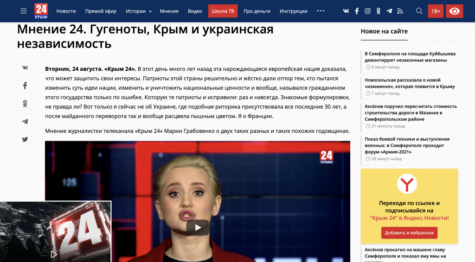
Task: Click the 18+ age badge
Action: pos(436,11)
